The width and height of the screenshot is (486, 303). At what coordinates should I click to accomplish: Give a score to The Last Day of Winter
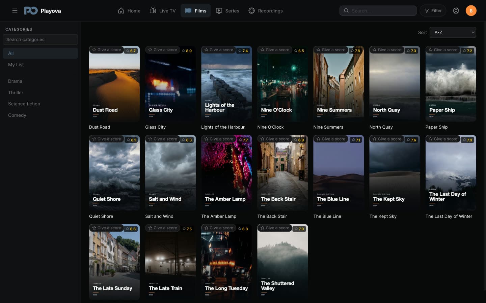(x=443, y=139)
